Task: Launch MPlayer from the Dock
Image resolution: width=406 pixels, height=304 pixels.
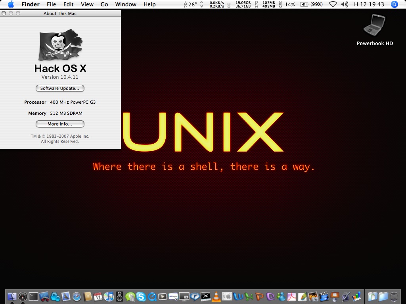Action: pyautogui.click(x=173, y=296)
